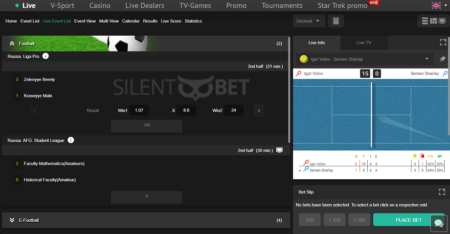The height and width of the screenshot is (234, 450).
Task: Open Live Dealers from the top menu
Action: coord(145,5)
